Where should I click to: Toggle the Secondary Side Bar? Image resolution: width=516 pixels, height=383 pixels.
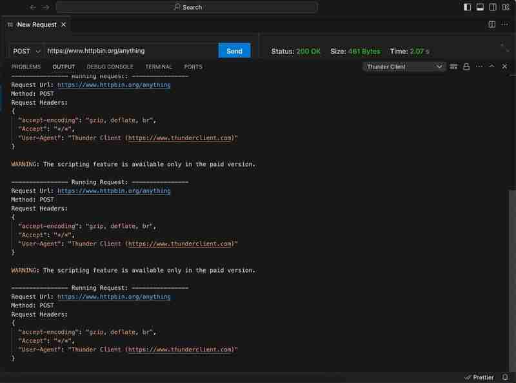point(493,7)
